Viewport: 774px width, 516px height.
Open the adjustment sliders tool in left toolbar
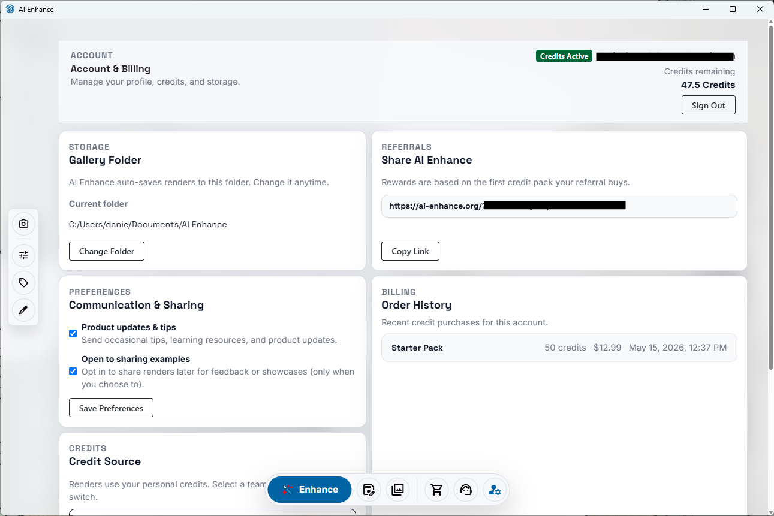[23, 255]
